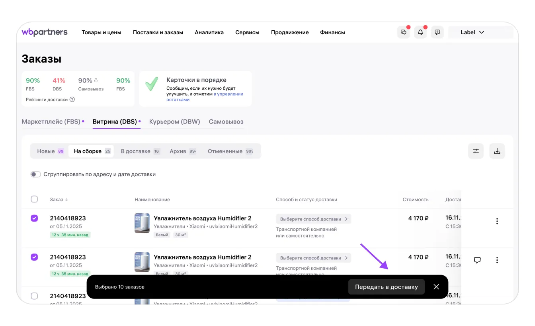Screen dimensions: 535x326
Task: Open the Товары и цены menu
Action: (x=102, y=32)
